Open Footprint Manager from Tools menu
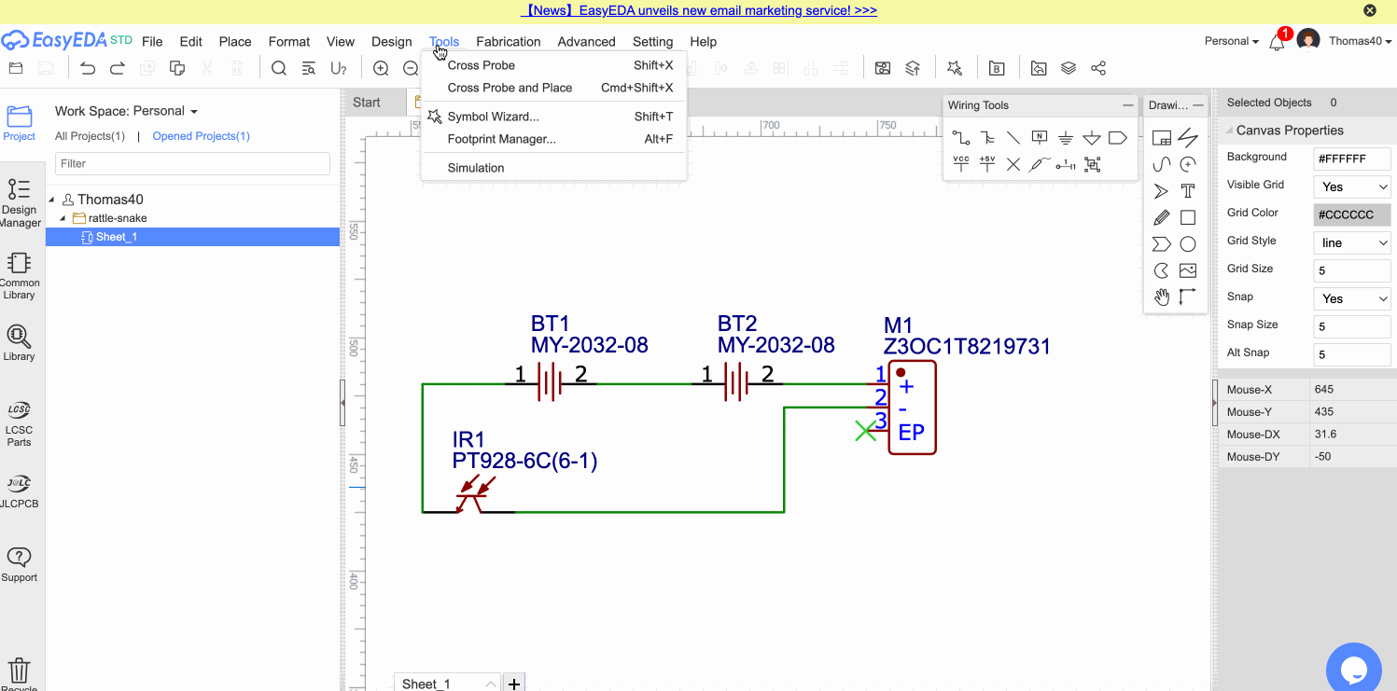The height and width of the screenshot is (691, 1397). click(x=553, y=139)
